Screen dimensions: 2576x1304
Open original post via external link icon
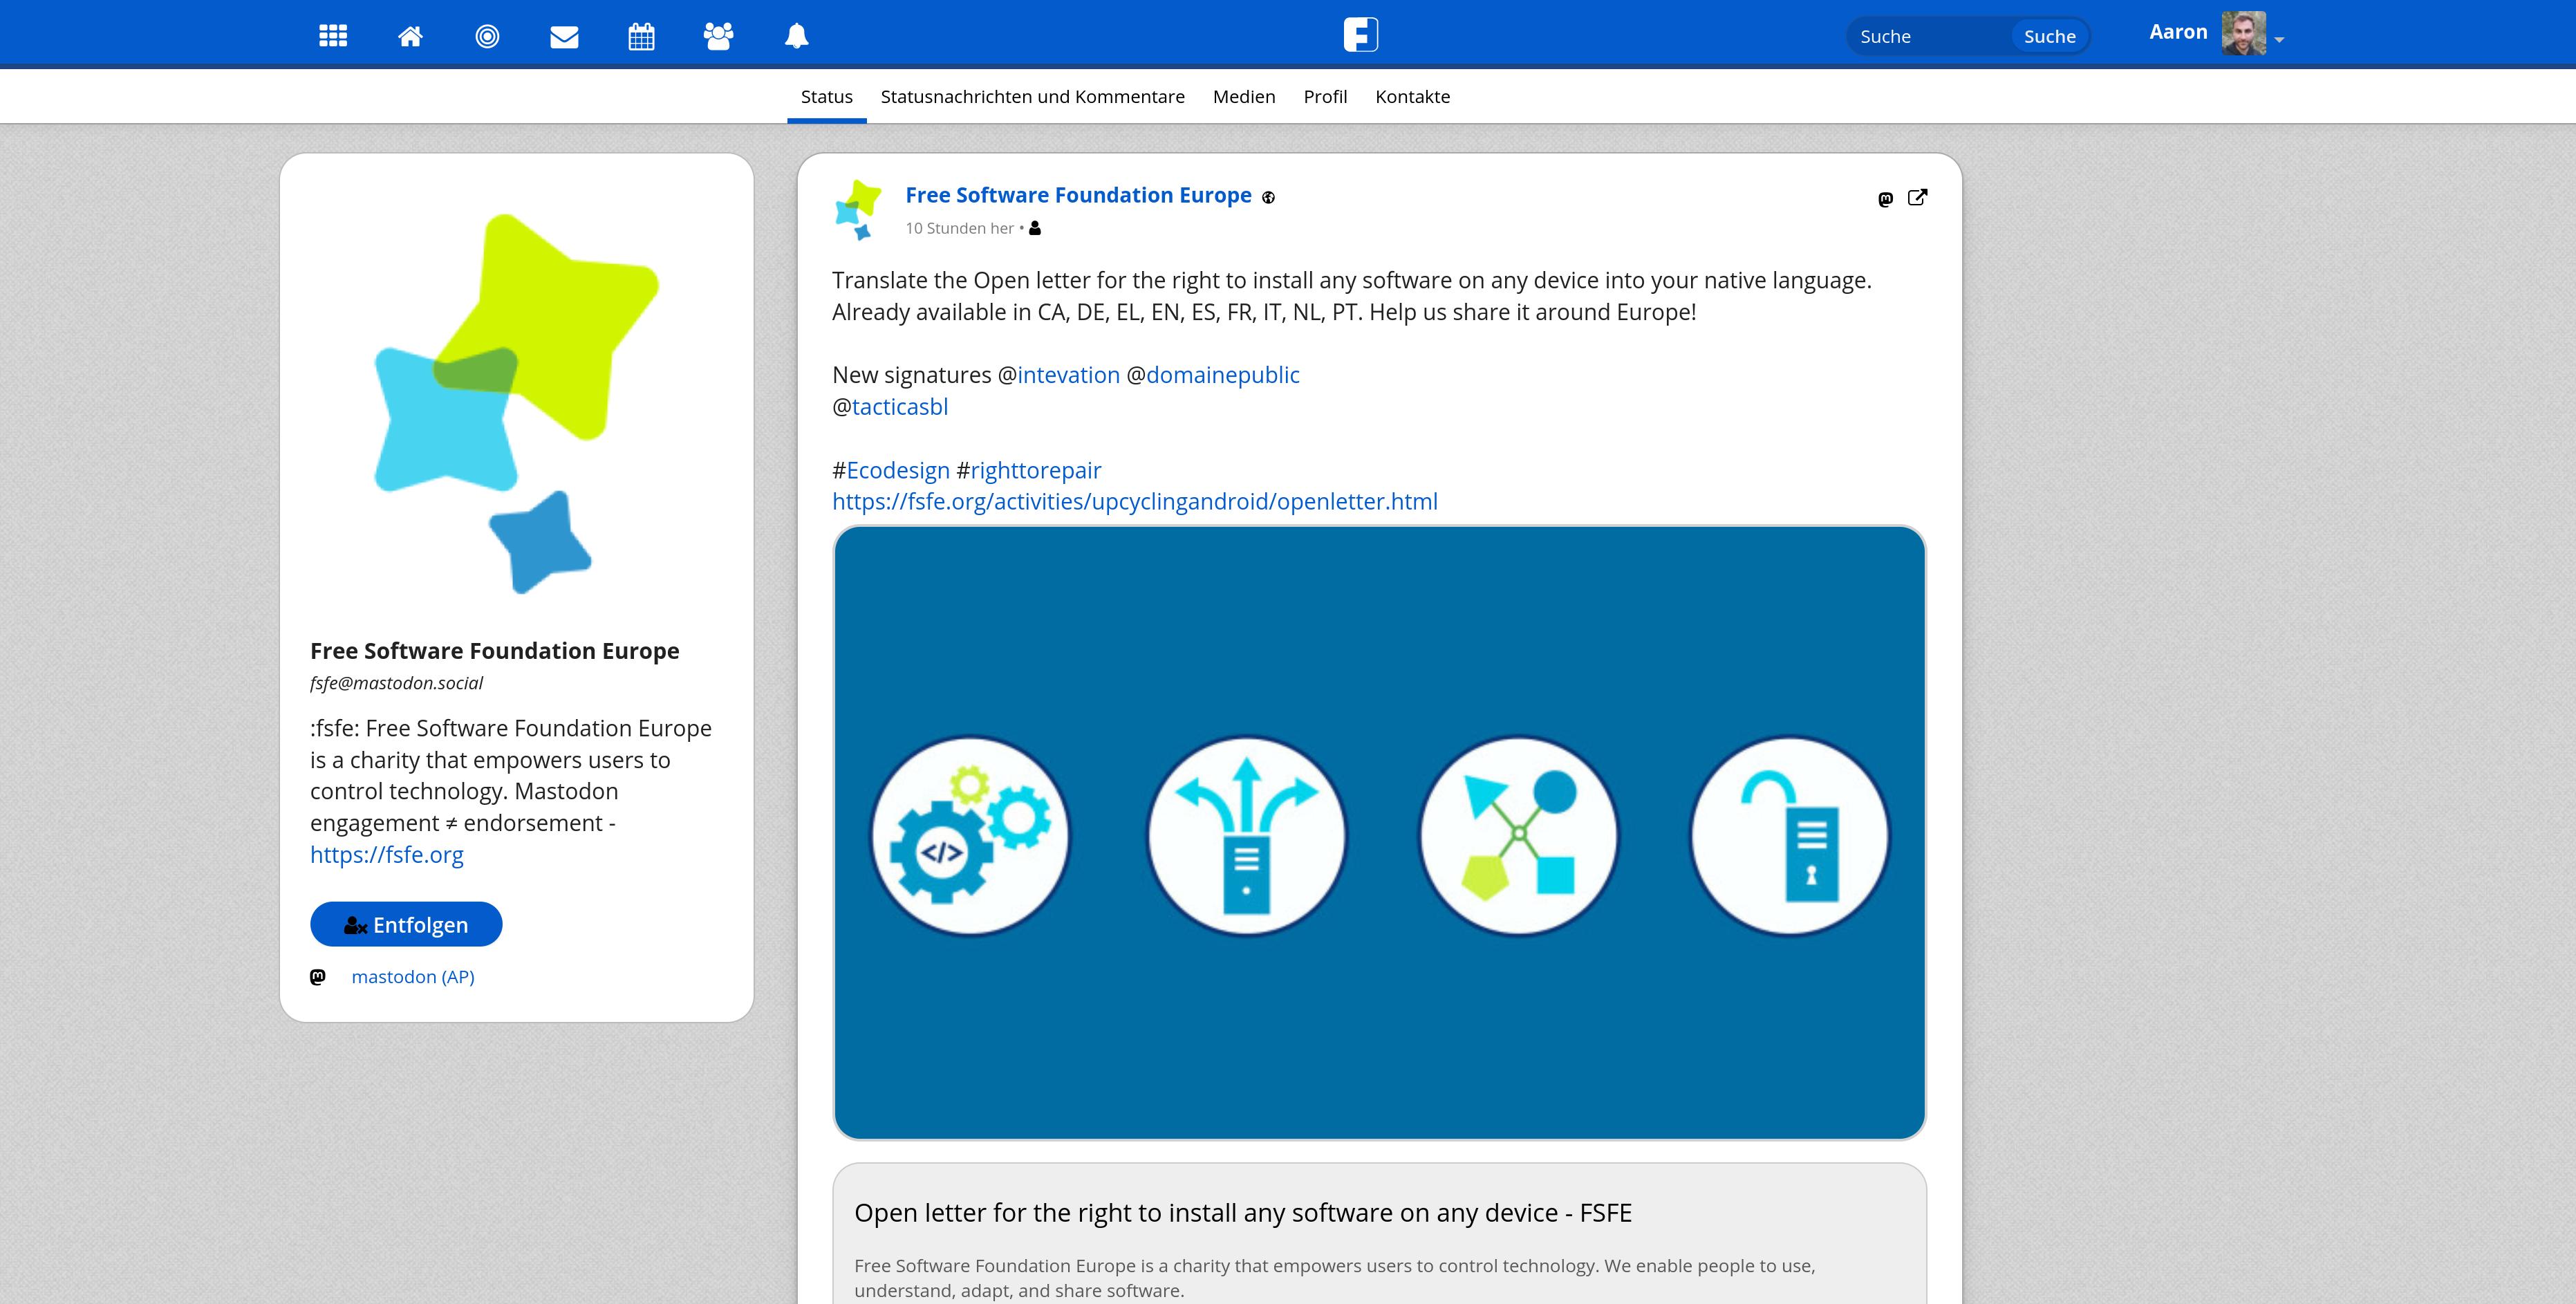1917,197
